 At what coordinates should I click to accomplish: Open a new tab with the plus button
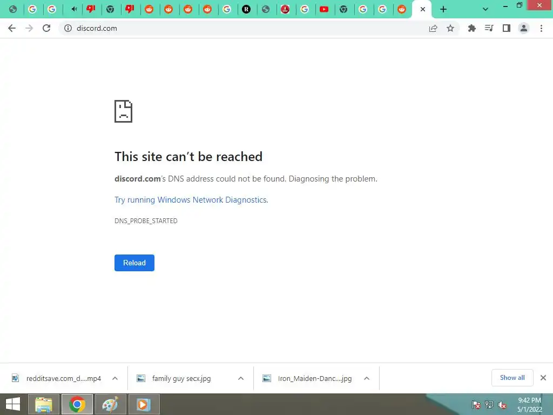[x=443, y=9]
